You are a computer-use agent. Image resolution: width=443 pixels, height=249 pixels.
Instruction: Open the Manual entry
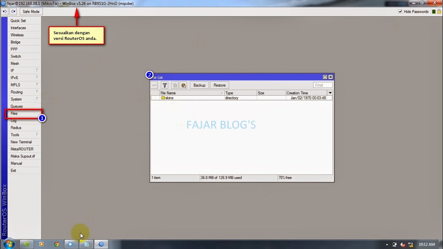point(16,163)
